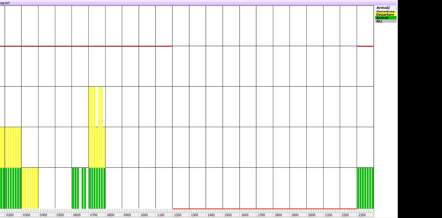Viewport: 442px width, 218px height.
Task: Click yellow departure bars in 0300 column
Action: tap(30, 188)
